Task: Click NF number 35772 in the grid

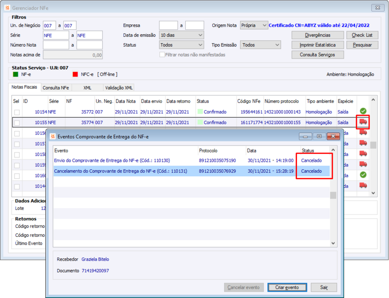Action: coord(87,112)
